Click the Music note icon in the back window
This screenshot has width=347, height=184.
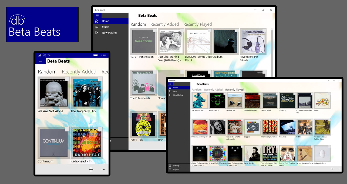coord(97,27)
